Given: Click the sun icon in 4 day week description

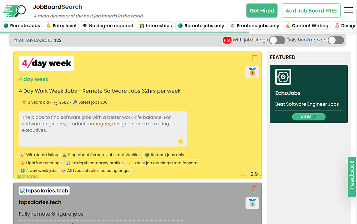Looking at the screenshot, I should click(x=181, y=141).
